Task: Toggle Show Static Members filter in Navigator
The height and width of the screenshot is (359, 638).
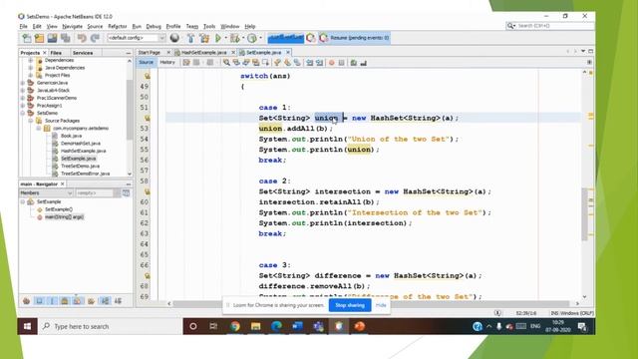Action: [52, 301]
